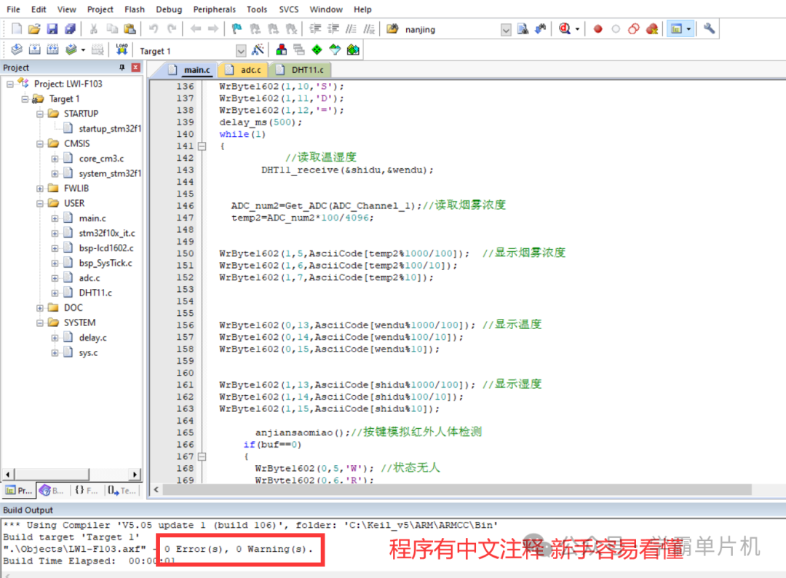Open Options for Target via magic wand icon
Image resolution: width=786 pixels, height=578 pixels.
click(258, 50)
